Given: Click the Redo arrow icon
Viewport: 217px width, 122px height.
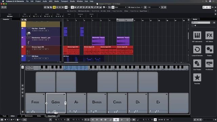Looking at the screenshot, I should click(5, 7).
